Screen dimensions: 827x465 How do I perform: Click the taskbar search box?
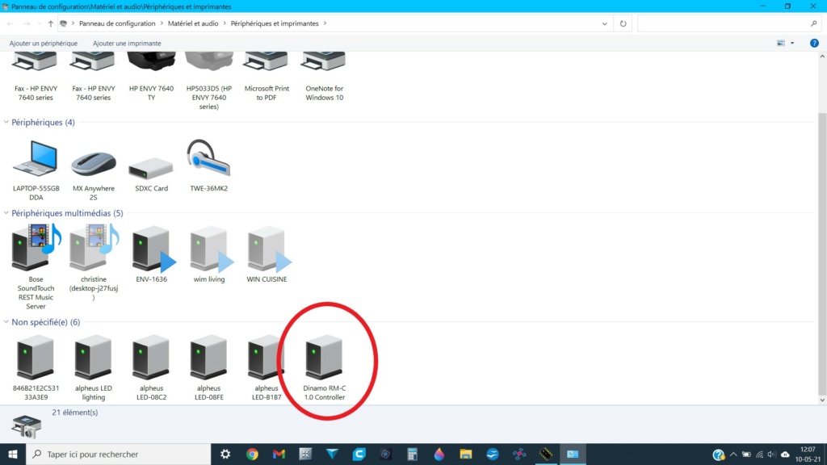coord(118,454)
